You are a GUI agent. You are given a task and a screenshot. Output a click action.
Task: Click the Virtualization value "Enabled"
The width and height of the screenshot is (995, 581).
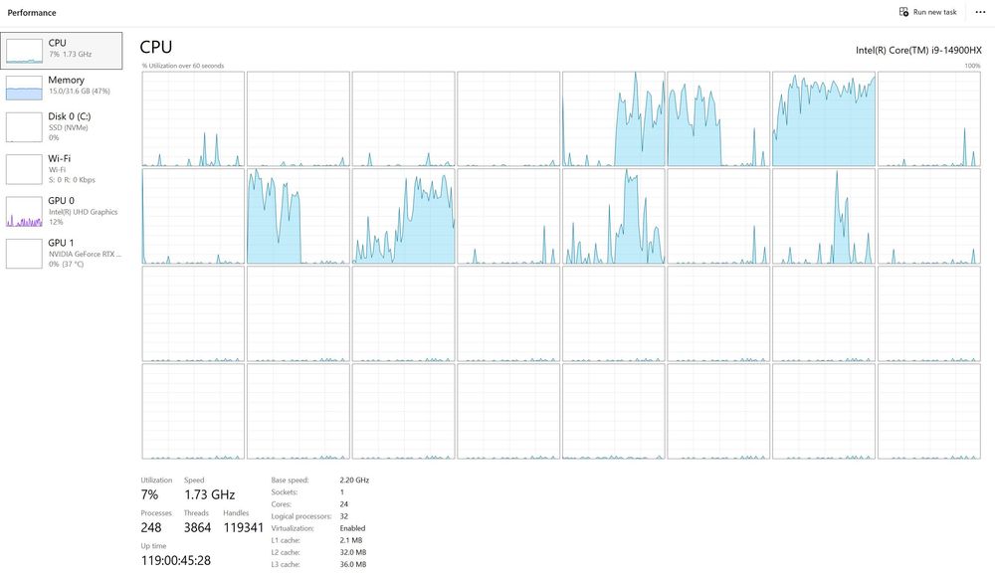[352, 528]
